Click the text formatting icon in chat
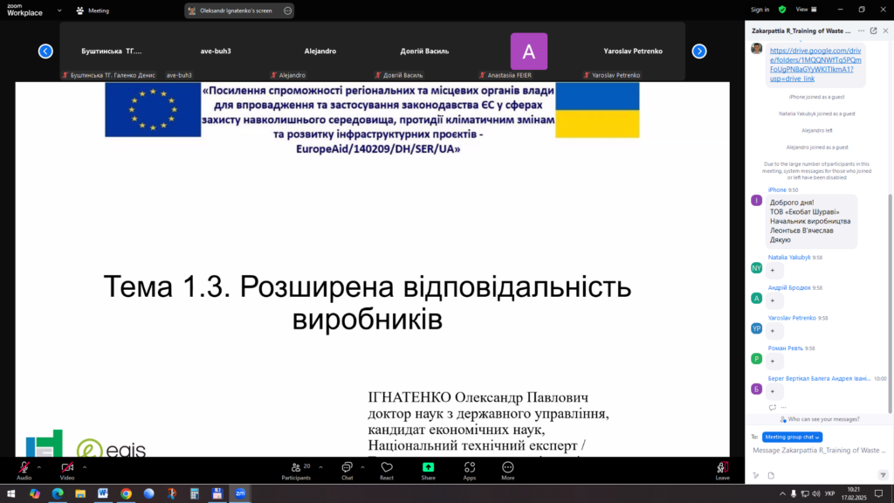Screen dimensions: 894x503 756,475
